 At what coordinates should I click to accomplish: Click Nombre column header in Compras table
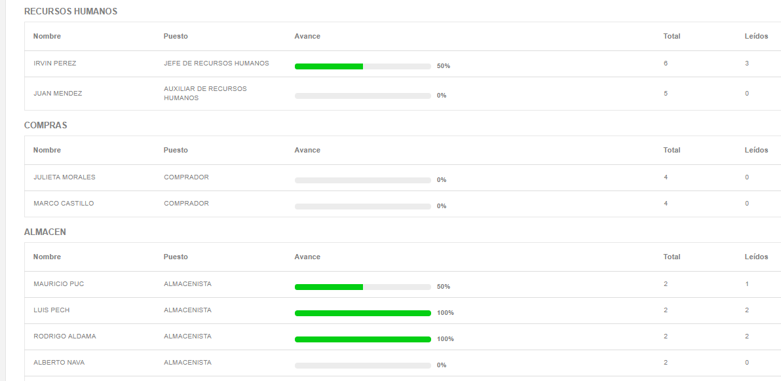point(47,150)
